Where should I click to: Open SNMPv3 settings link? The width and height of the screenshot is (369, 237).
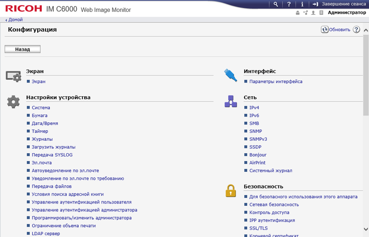coord(258,139)
